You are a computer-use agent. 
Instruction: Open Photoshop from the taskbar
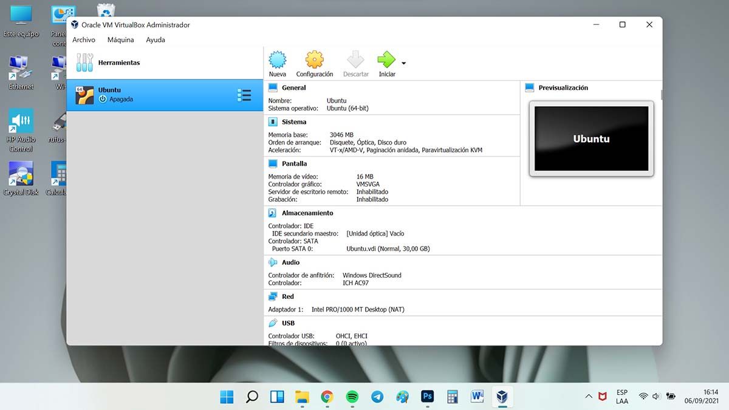click(427, 397)
